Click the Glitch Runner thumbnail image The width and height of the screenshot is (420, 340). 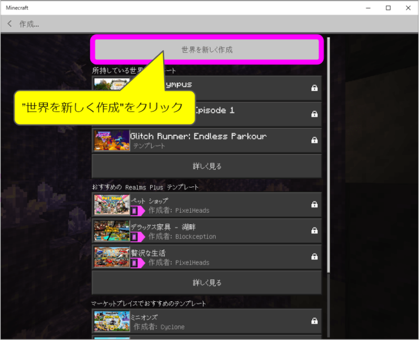pos(112,140)
